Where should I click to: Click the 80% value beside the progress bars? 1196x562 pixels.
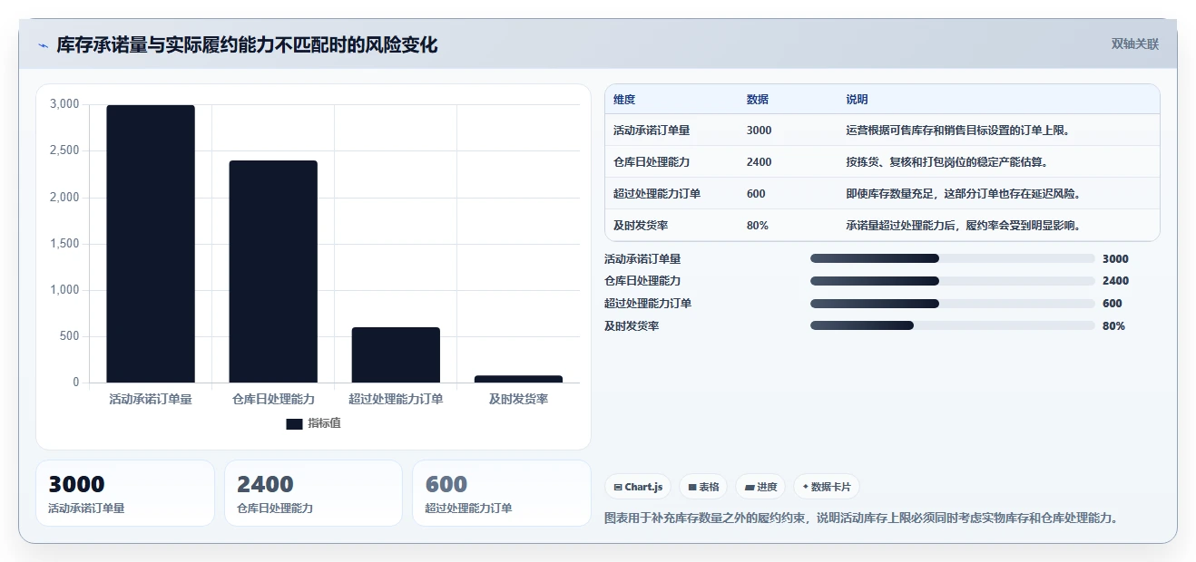tap(1113, 325)
